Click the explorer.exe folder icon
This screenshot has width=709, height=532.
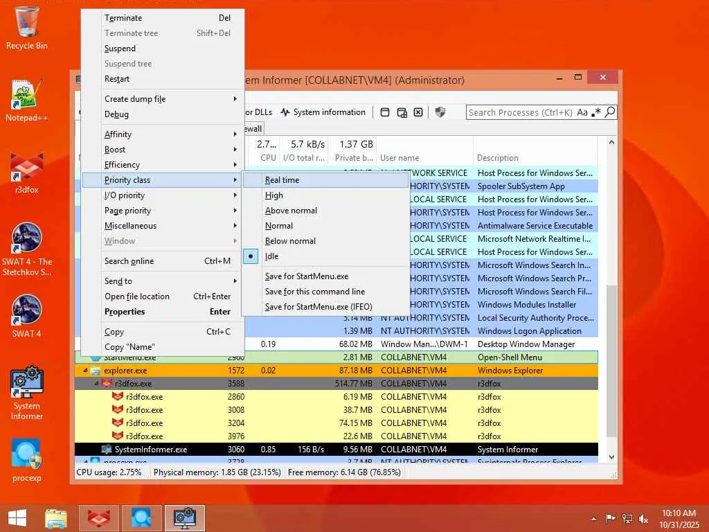tap(95, 371)
